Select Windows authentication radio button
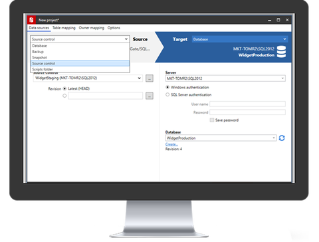This screenshot has height=242, width=319. pyautogui.click(x=167, y=87)
